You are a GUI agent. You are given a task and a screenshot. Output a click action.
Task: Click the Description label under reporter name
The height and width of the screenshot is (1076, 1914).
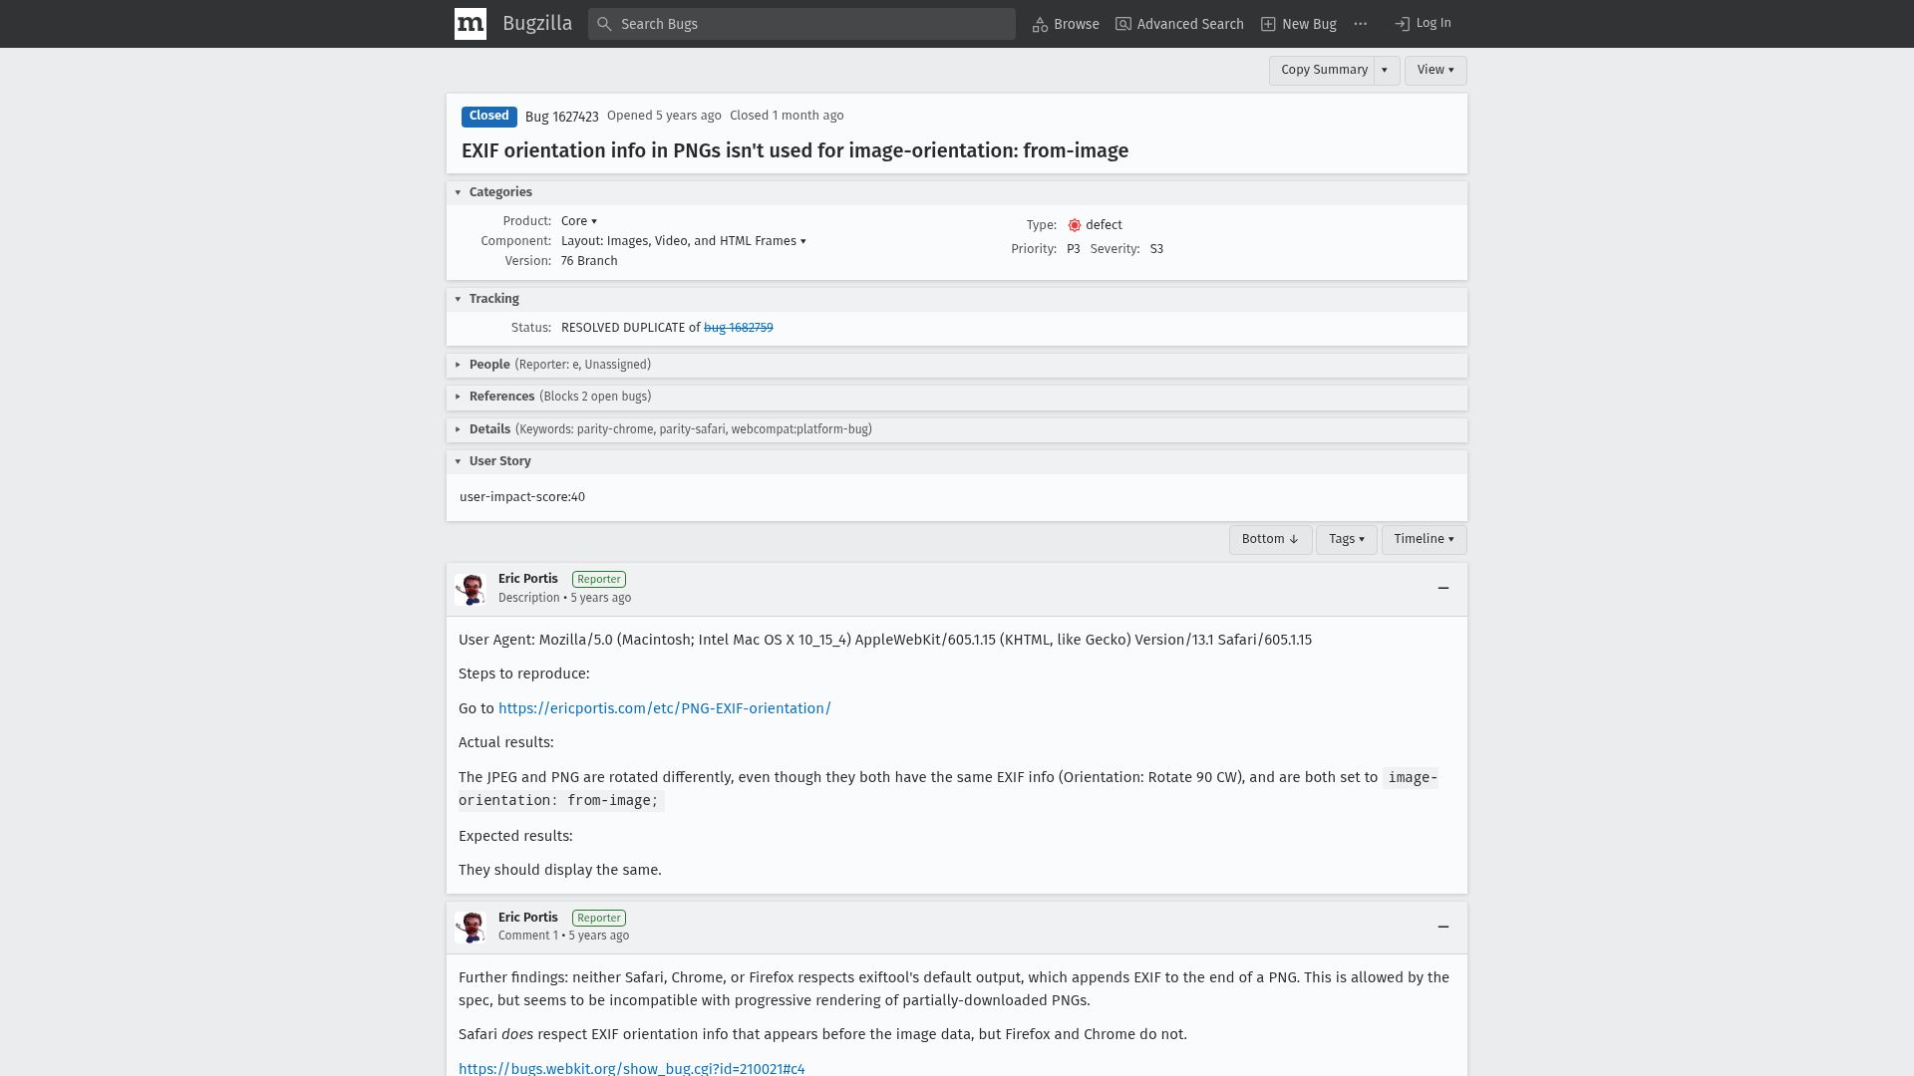(x=528, y=598)
